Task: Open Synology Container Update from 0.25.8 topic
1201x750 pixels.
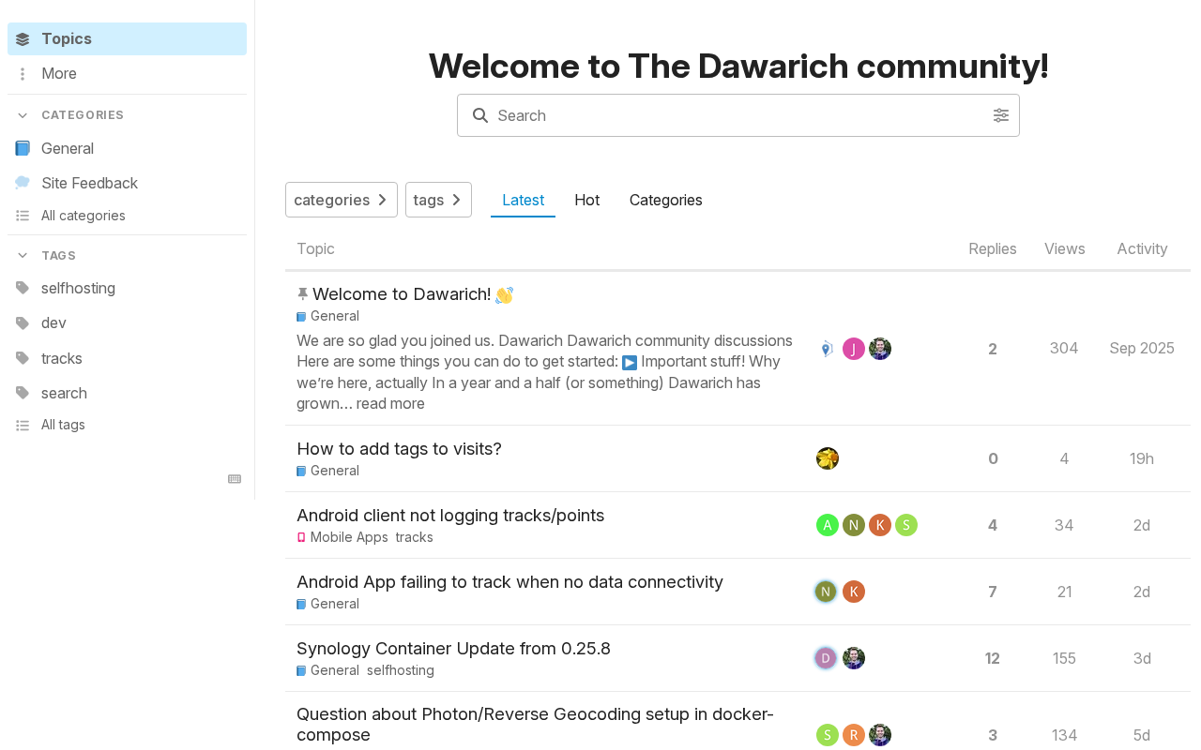Action: point(453,649)
